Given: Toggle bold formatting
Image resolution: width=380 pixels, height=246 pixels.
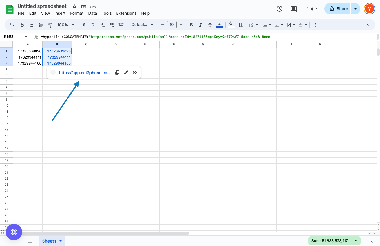Looking at the screenshot, I should click(191, 25).
